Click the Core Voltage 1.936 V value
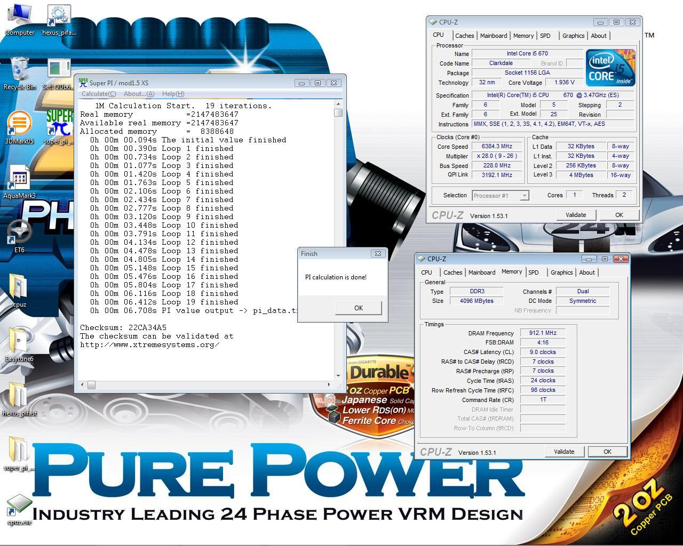This screenshot has width=683, height=546. tap(565, 83)
